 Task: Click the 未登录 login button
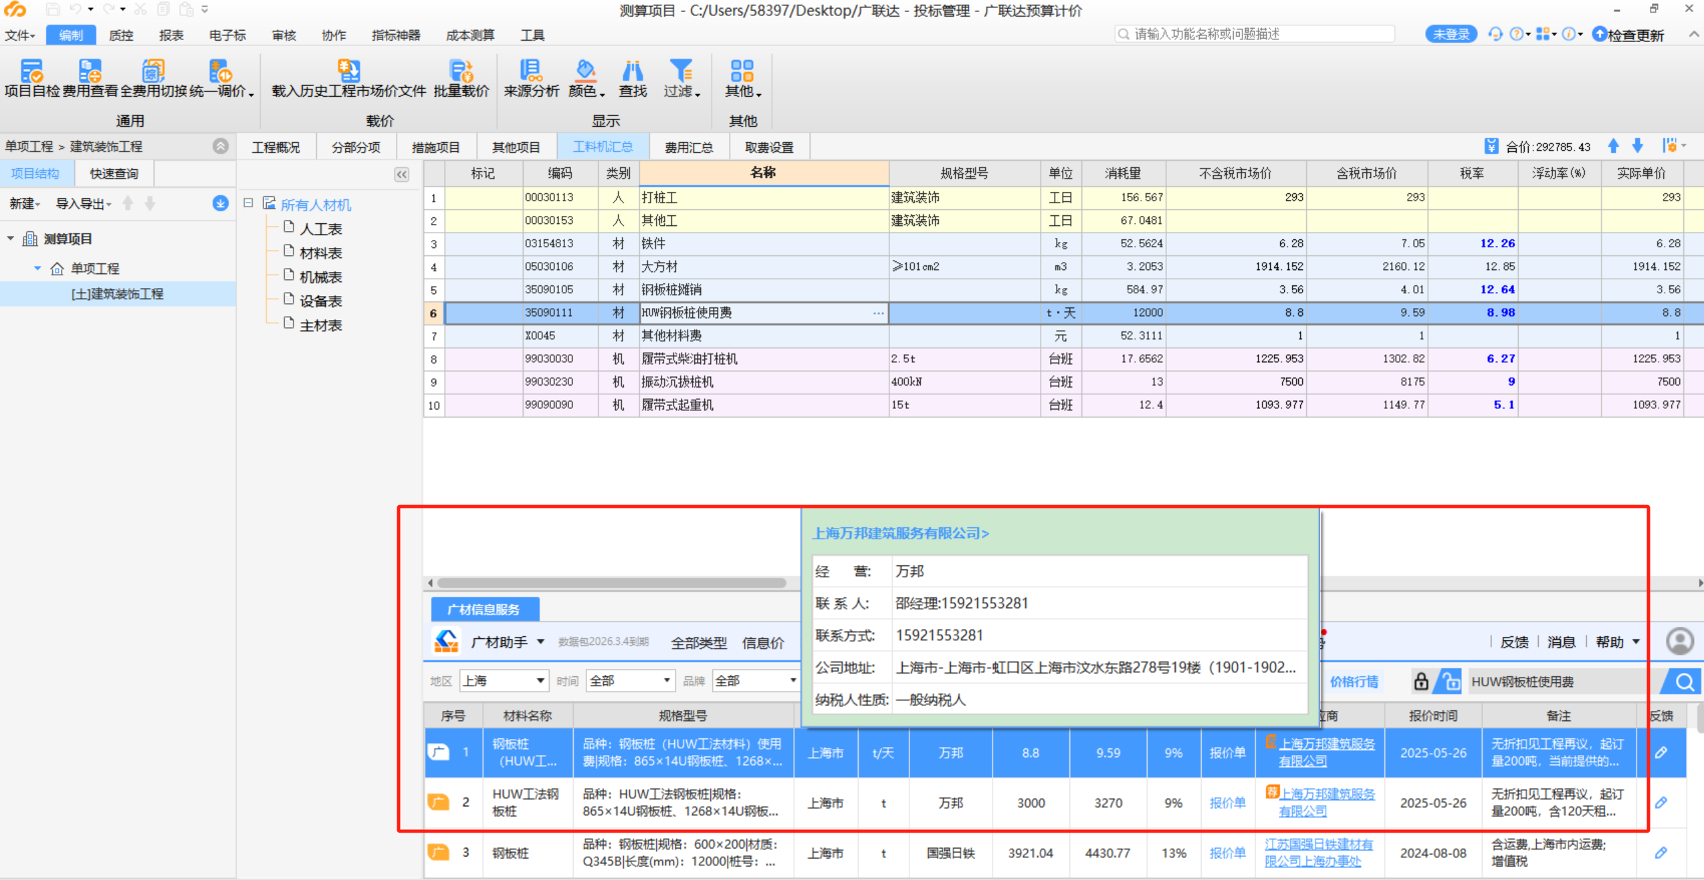coord(1450,34)
